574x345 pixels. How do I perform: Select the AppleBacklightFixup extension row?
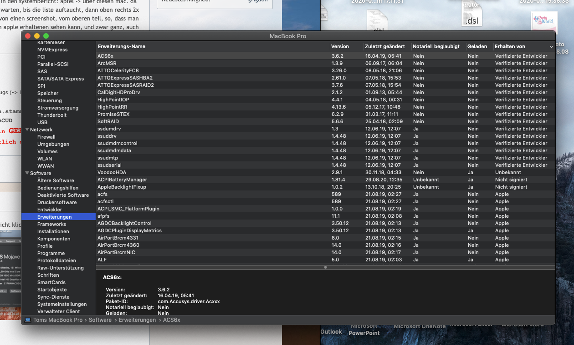[326, 187]
